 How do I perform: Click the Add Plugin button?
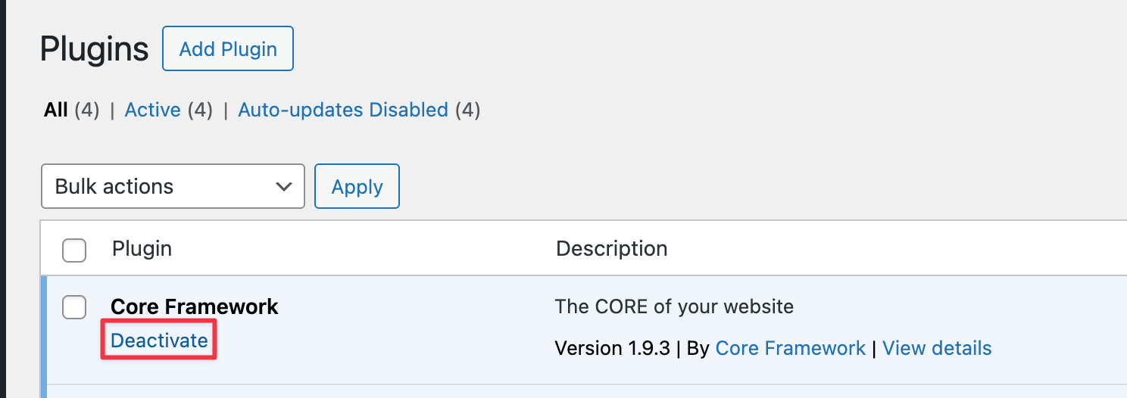tap(228, 49)
